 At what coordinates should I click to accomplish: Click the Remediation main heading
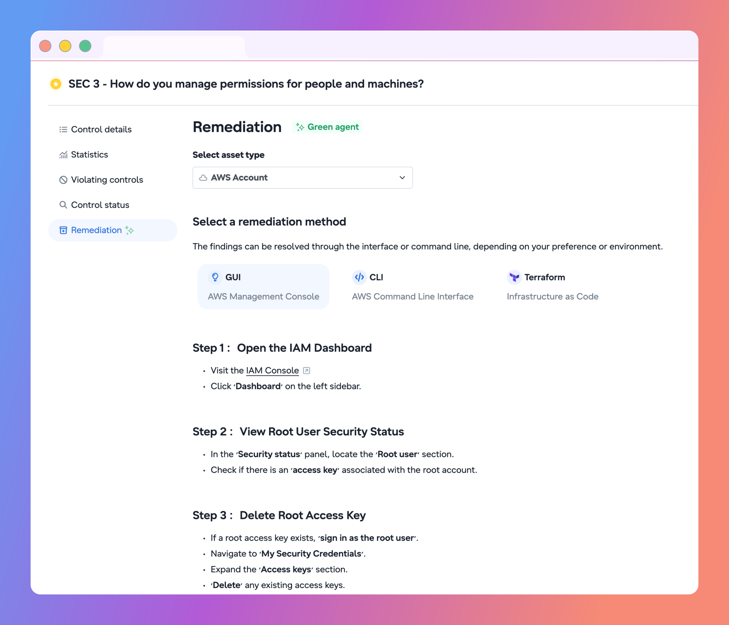coord(237,127)
